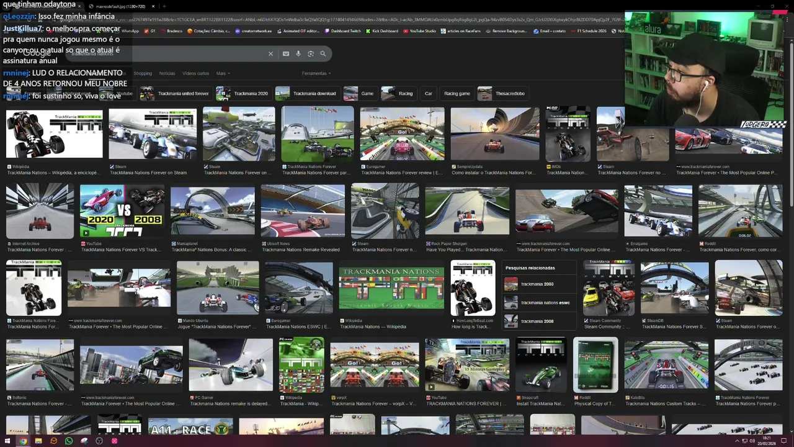Open the G1 bookmark

149,30
